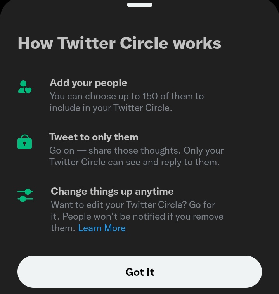The height and width of the screenshot is (294, 279).
Task: Click 'People won't be notified' text line
Action: coord(137,216)
